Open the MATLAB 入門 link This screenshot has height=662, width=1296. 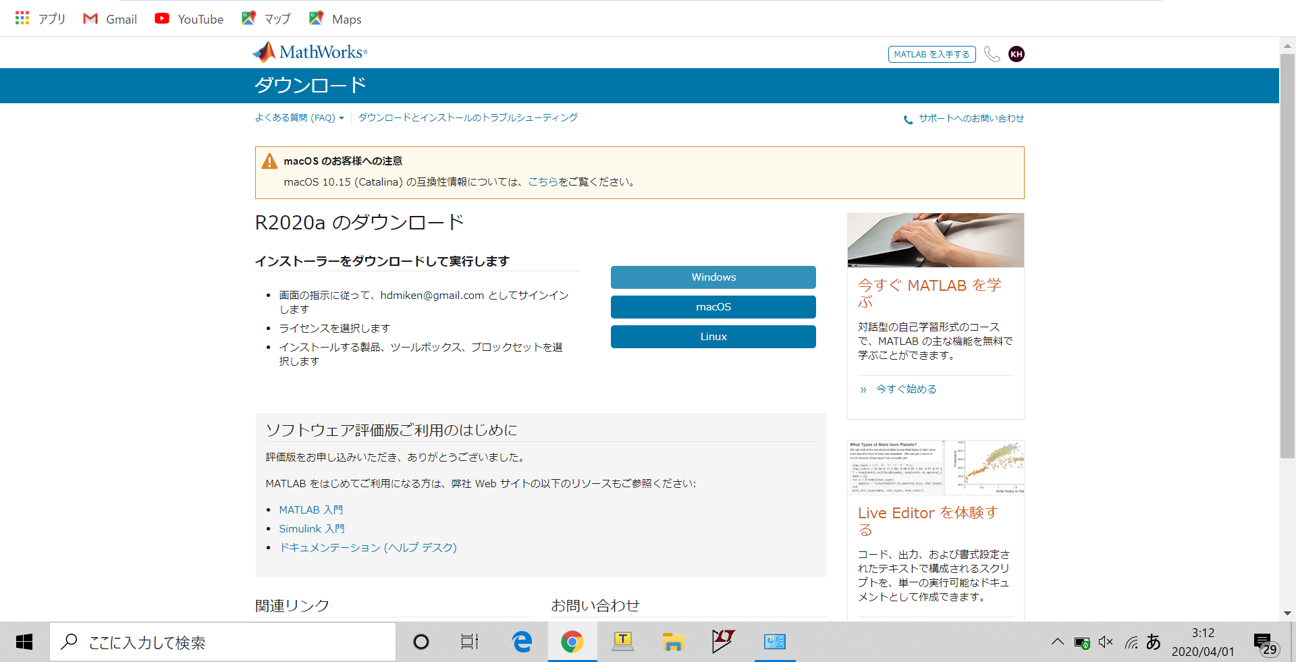311,510
